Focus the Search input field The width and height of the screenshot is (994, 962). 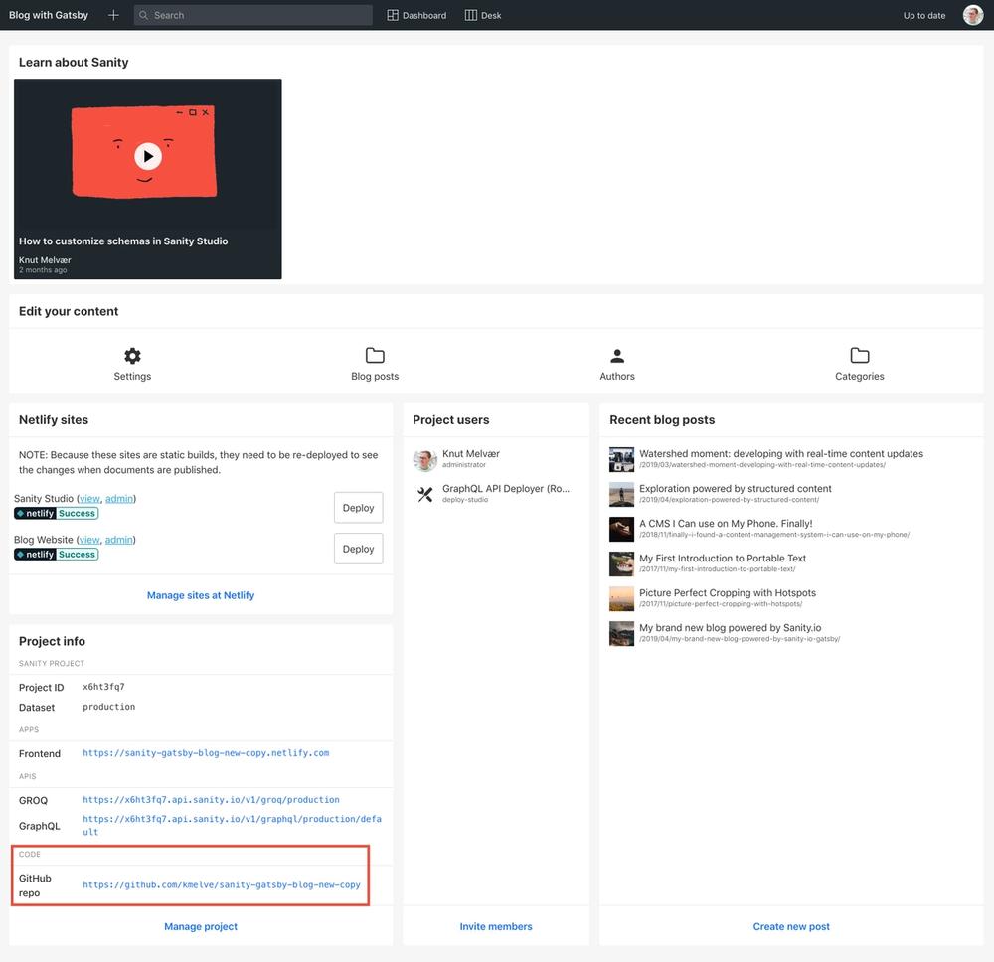click(x=252, y=15)
